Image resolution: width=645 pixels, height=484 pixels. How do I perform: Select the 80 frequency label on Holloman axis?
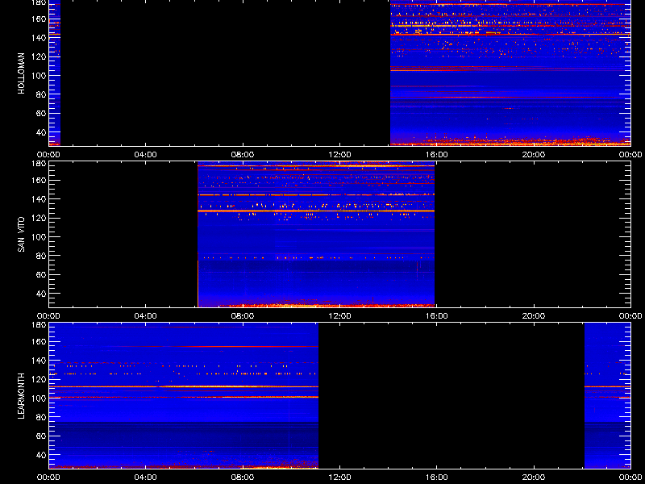point(42,94)
